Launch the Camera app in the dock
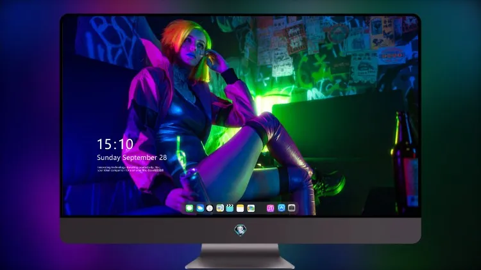Viewport: 481px width, 270px height. [x=292, y=208]
